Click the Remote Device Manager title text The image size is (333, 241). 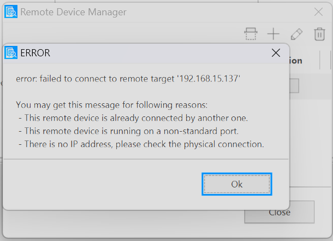[x=73, y=12]
